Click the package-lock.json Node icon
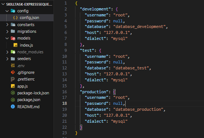Screen dimensions: 204x138 [x=13, y=93]
